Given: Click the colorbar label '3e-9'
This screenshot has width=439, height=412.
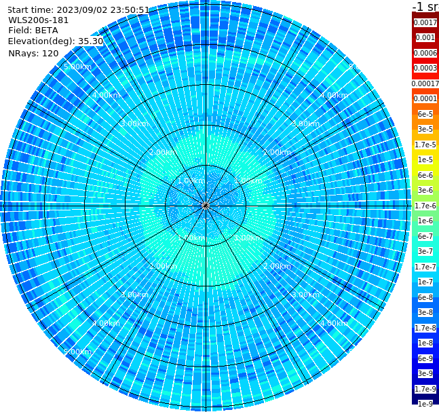Looking at the screenshot, I should (425, 373).
